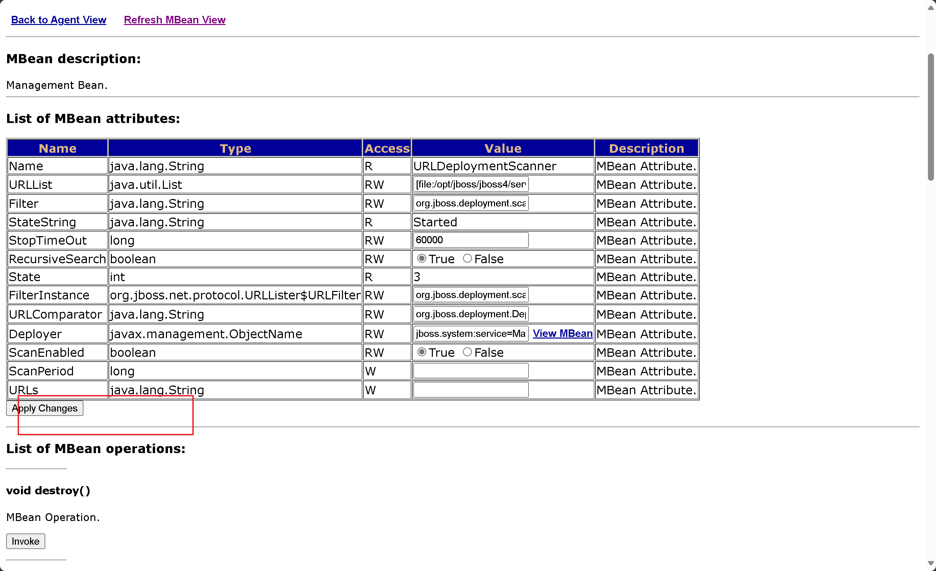Select the URLComparator value field
The image size is (936, 571).
(470, 314)
